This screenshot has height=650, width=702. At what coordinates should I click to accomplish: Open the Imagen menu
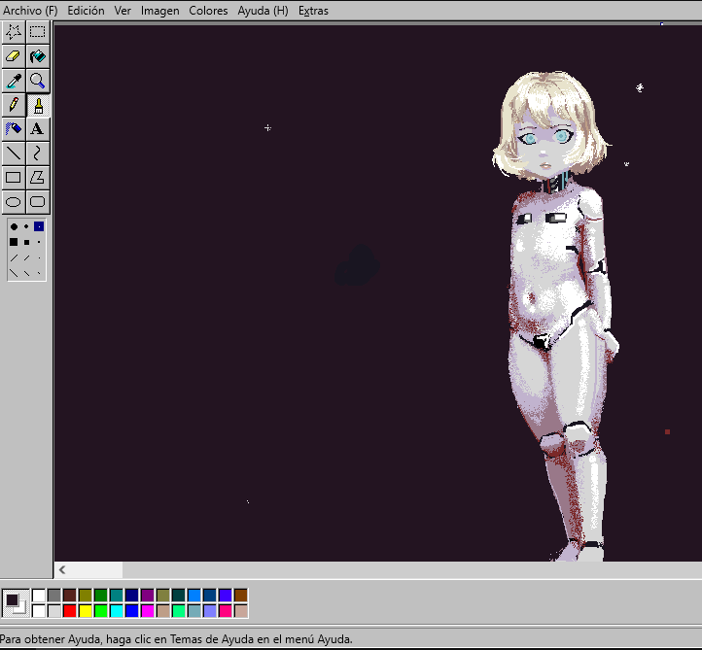pyautogui.click(x=159, y=11)
